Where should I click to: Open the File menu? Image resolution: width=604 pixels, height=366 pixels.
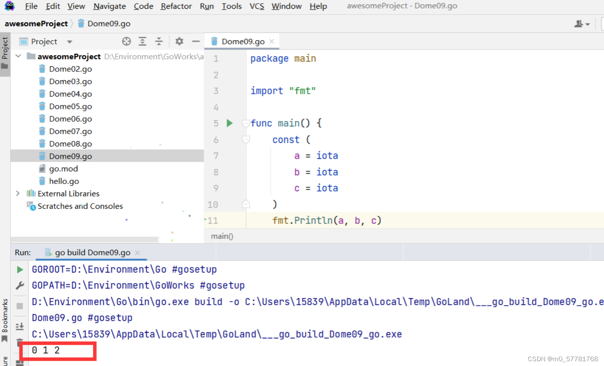[31, 6]
